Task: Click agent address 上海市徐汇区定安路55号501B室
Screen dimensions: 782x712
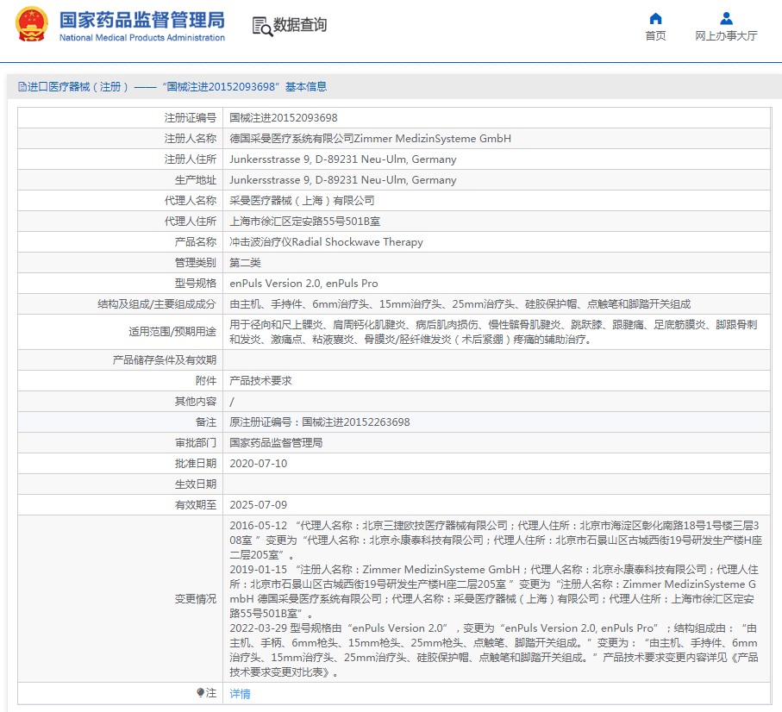Action: [304, 222]
